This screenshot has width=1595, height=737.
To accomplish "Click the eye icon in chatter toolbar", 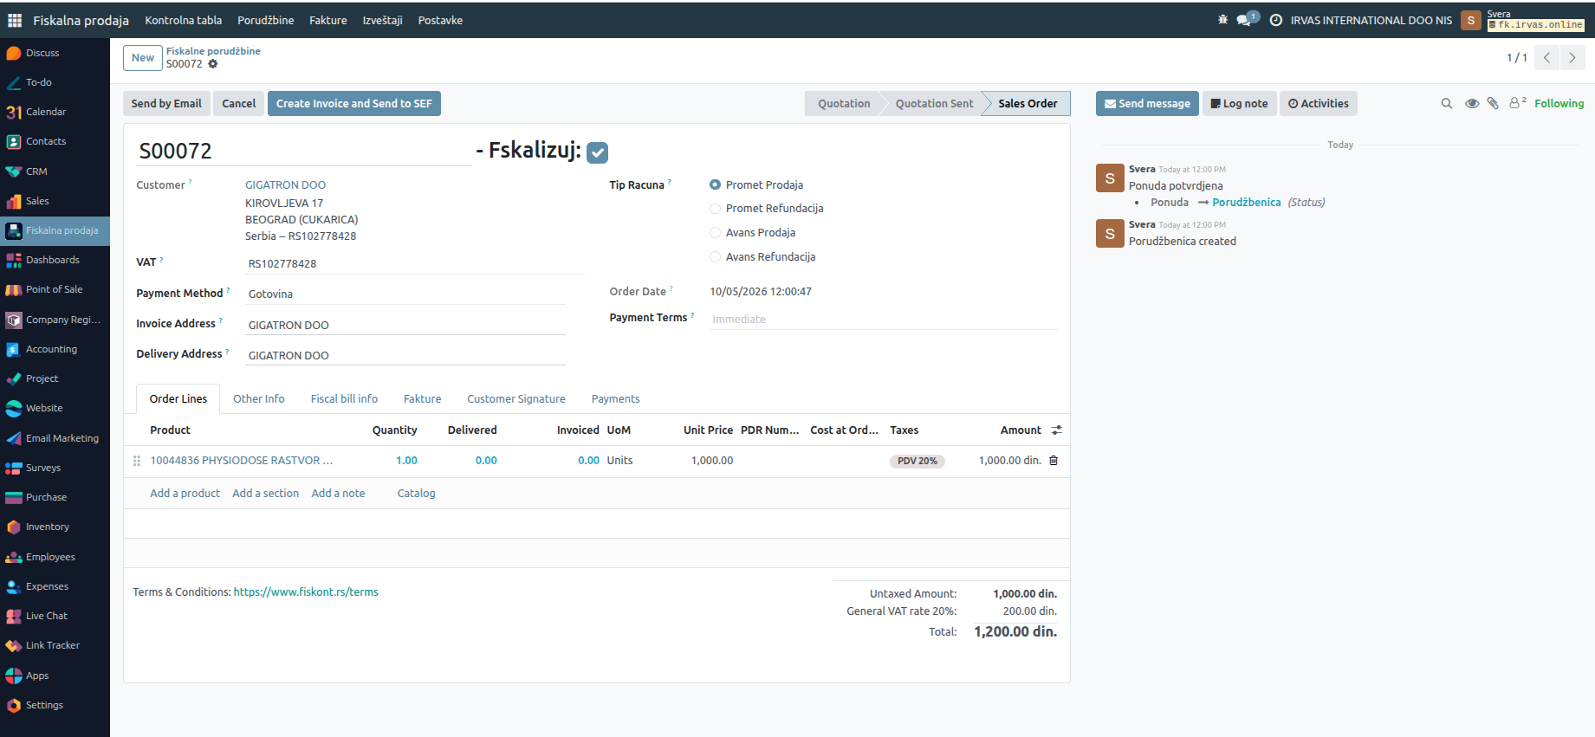I will pos(1471,104).
